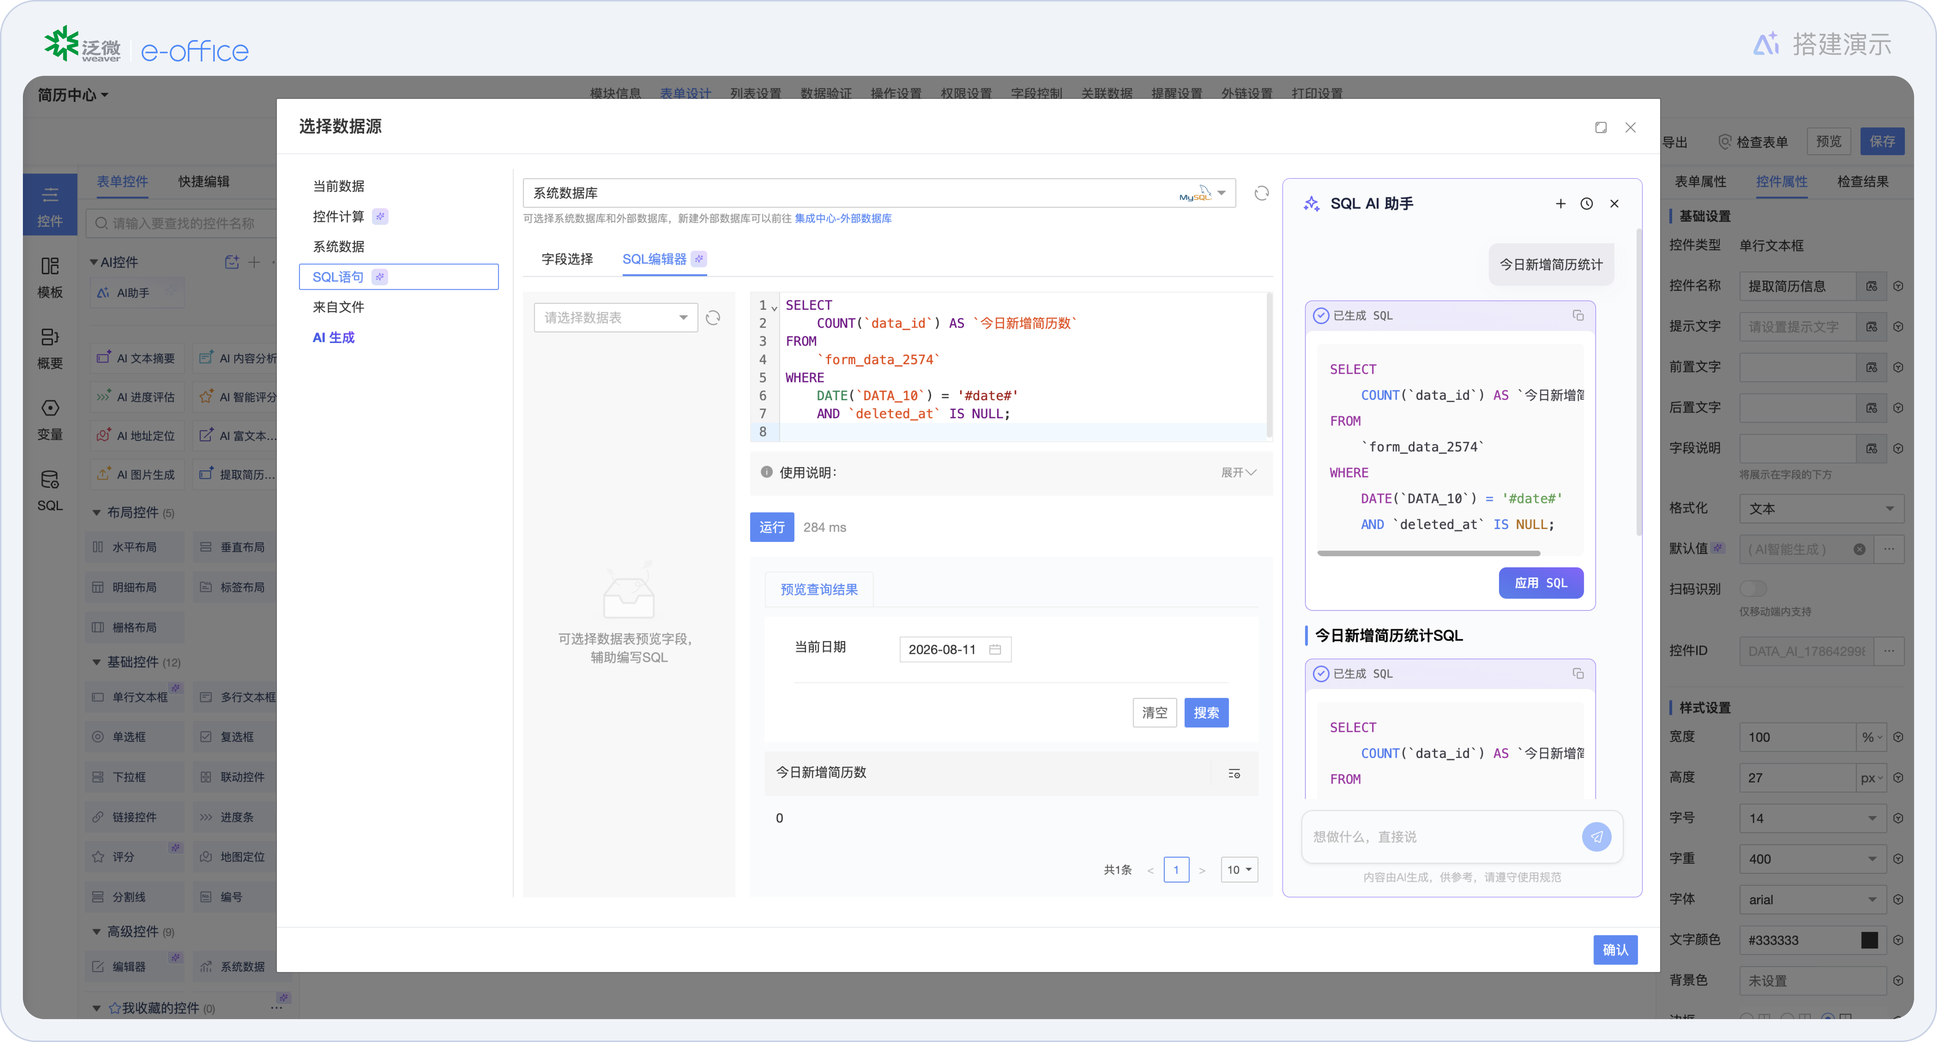Open the calendar picker for 当前日期

995,650
